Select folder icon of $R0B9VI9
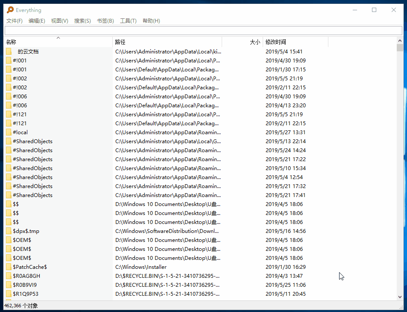Screen dimensions: 407x312 (x=9, y=285)
